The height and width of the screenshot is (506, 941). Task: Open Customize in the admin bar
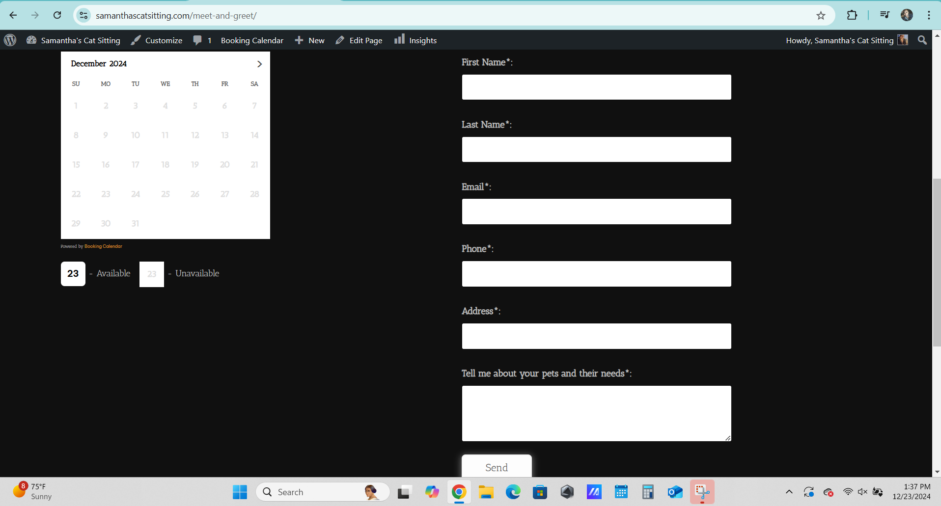pyautogui.click(x=157, y=40)
